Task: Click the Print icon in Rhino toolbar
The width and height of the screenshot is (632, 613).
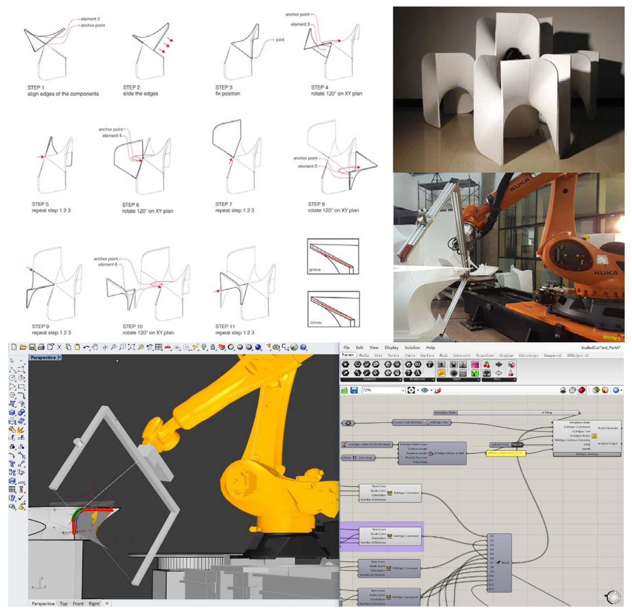Action: (41, 347)
